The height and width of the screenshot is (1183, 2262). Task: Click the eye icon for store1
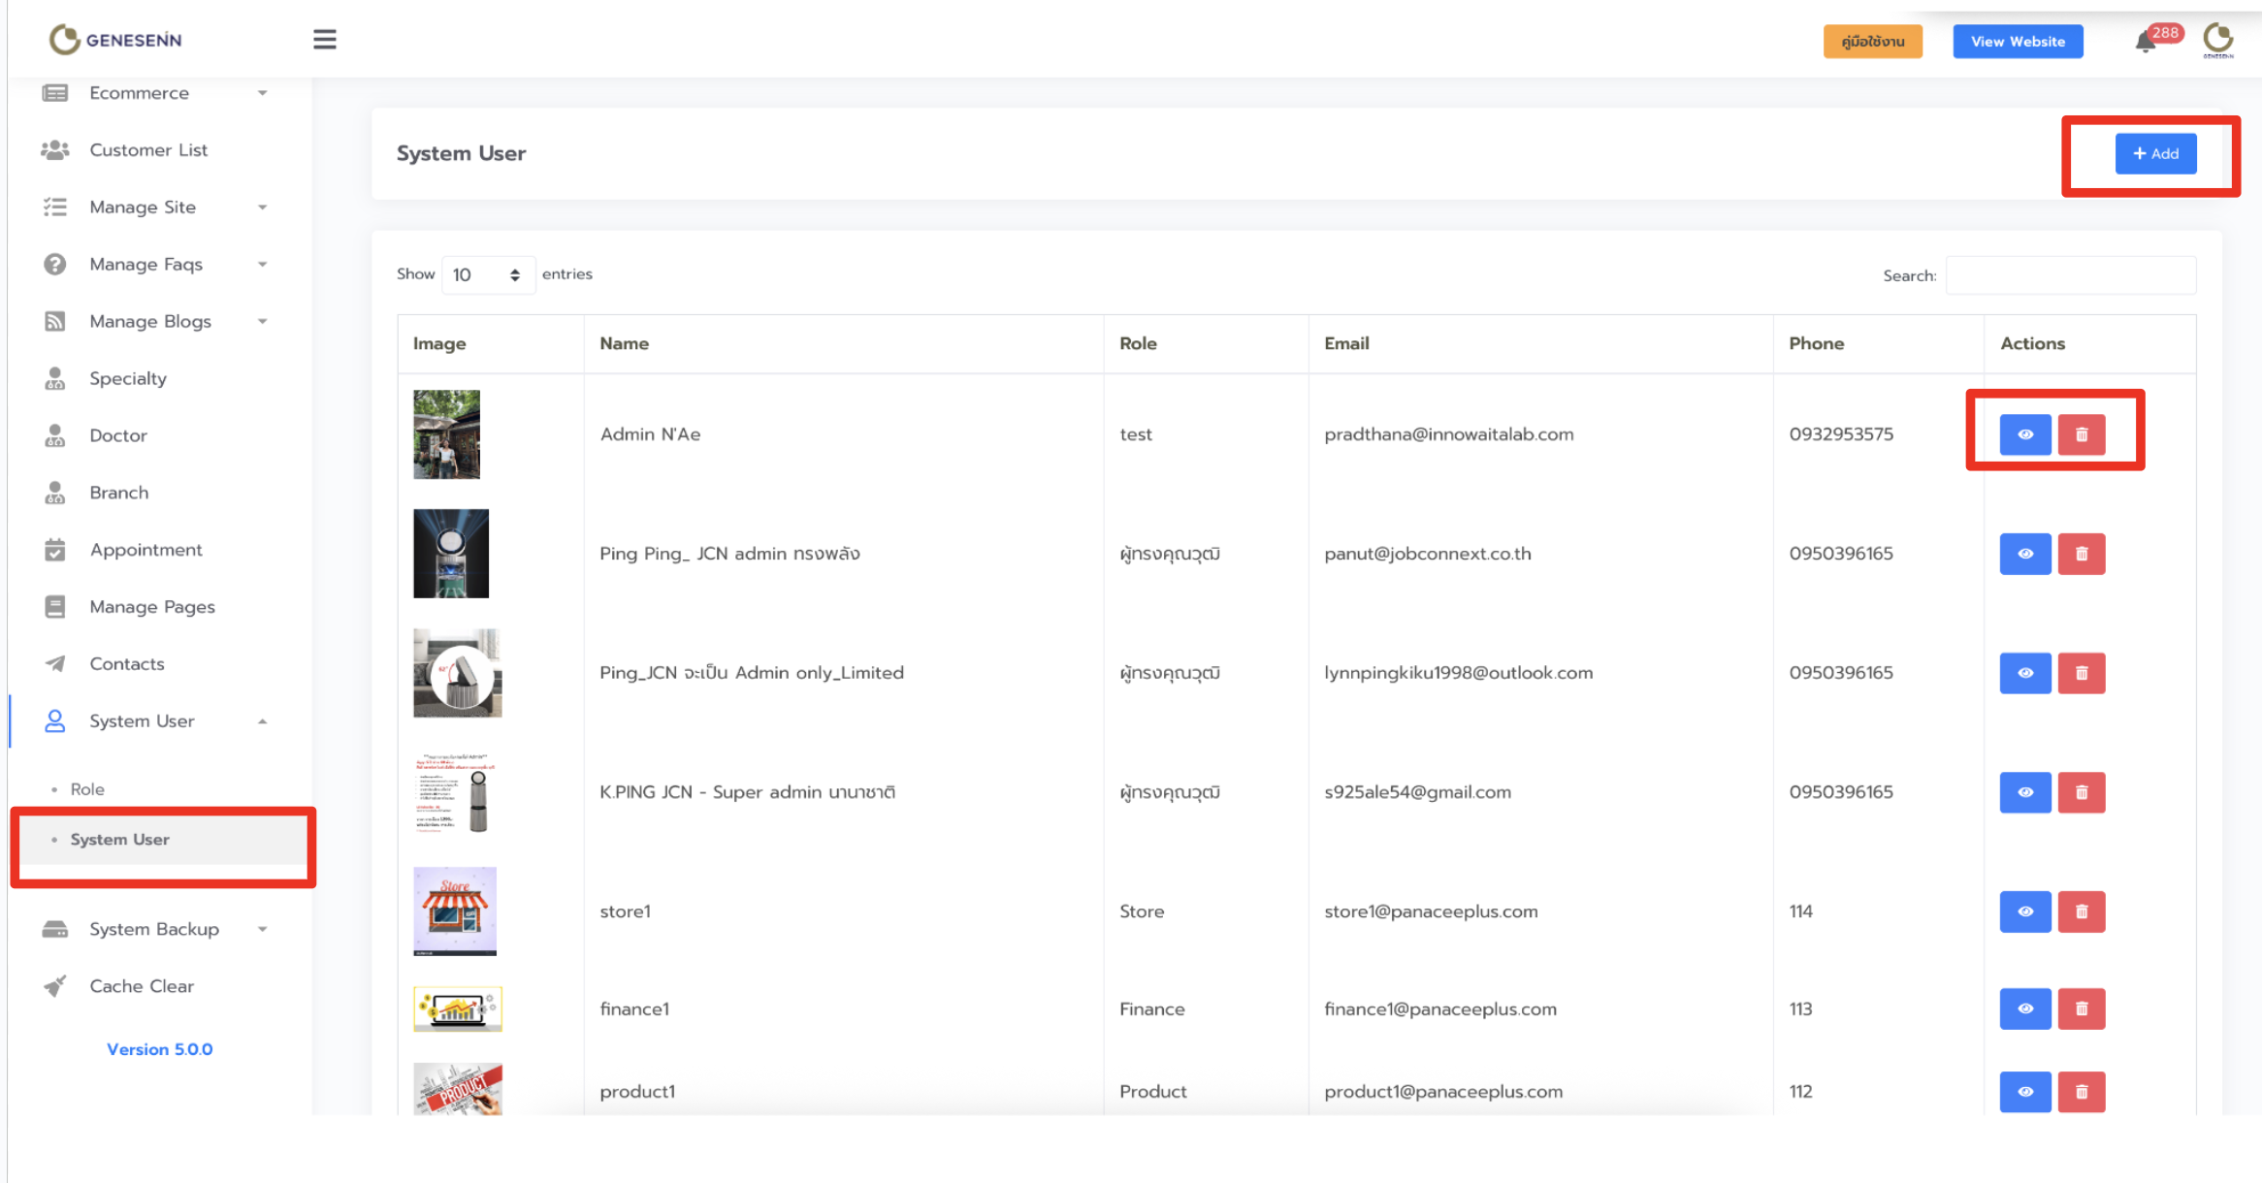(x=2025, y=911)
